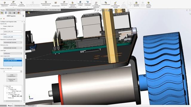Select Wheel_Right_Link in the link tree

17,91
